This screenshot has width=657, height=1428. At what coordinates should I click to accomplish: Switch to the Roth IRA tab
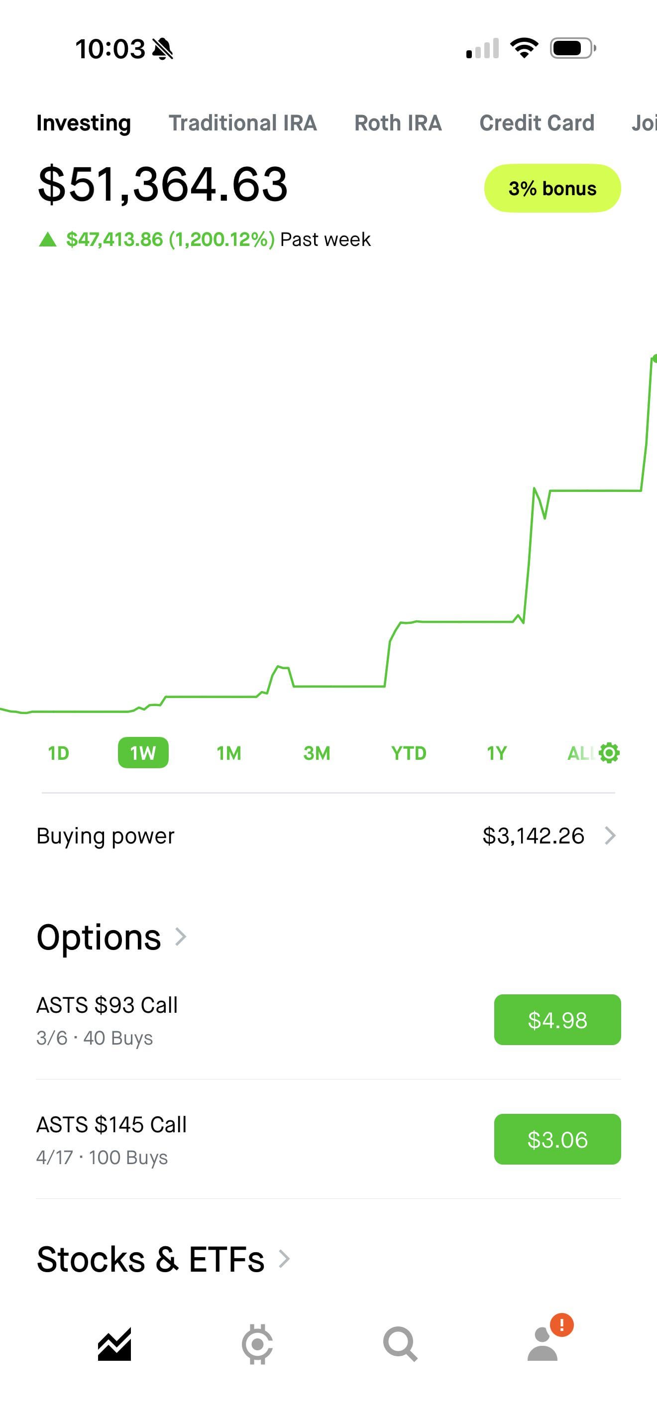point(398,123)
